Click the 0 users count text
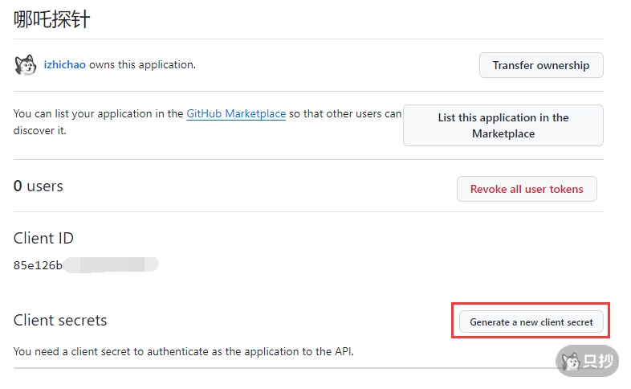This screenshot has width=631, height=389. 39,186
